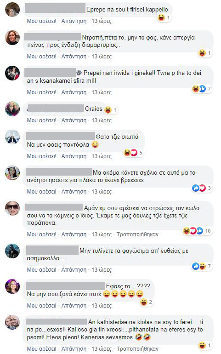
Task: Reply to the 'Oraios' comment
Action: click(74, 120)
